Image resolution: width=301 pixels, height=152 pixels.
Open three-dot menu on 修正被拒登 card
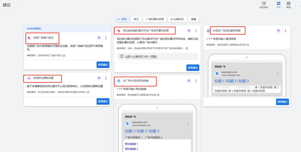(196, 31)
